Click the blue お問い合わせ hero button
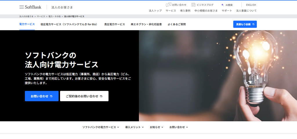Viewport: 297px width, 139px height. (x=42, y=96)
